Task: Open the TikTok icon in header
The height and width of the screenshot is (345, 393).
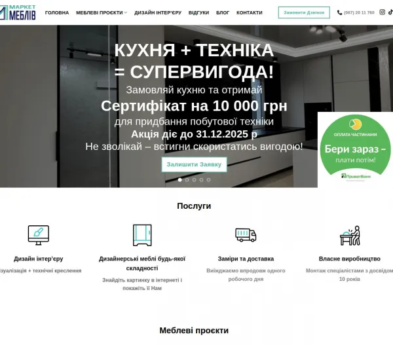Action: tap(390, 12)
